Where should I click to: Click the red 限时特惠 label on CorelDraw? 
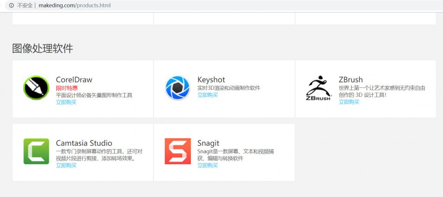pos(67,88)
